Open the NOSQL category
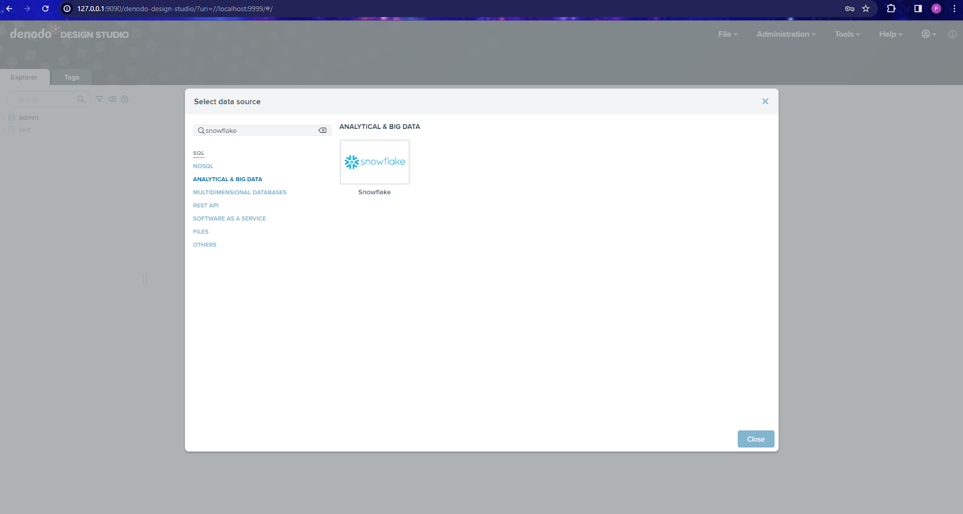Image resolution: width=963 pixels, height=514 pixels. coord(203,166)
